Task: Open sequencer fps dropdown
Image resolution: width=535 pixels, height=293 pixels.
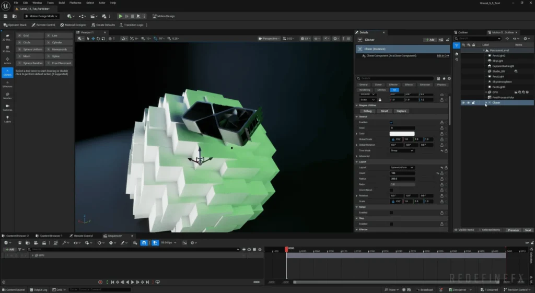Action: 169,242
